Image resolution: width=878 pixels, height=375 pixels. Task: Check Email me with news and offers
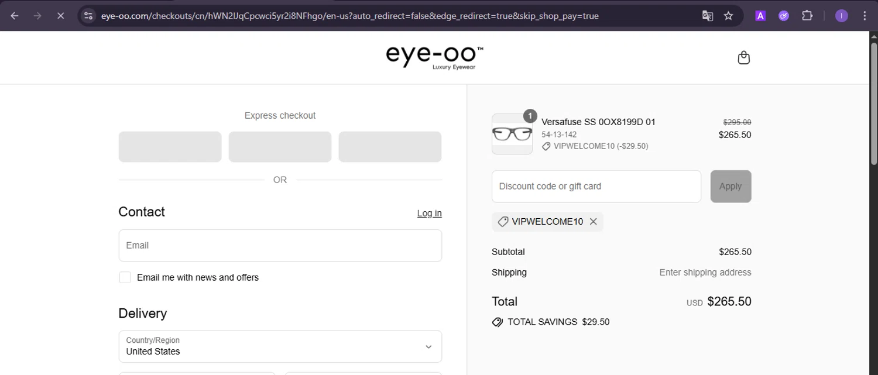[125, 277]
